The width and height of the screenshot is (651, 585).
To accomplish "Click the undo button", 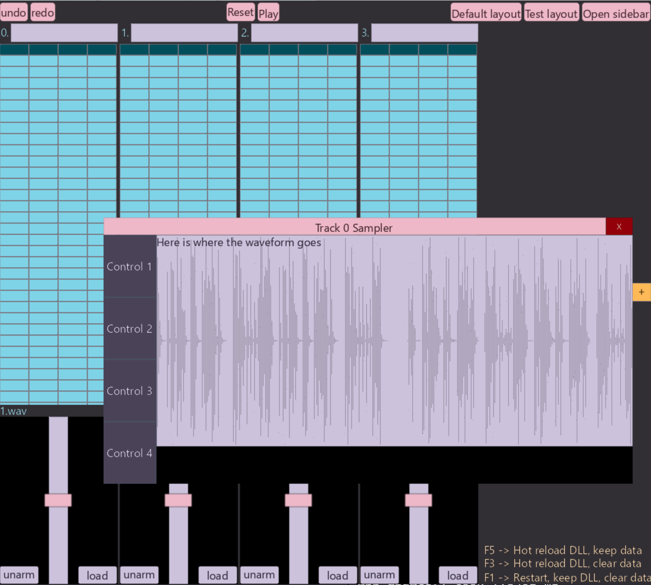I will pyautogui.click(x=14, y=12).
